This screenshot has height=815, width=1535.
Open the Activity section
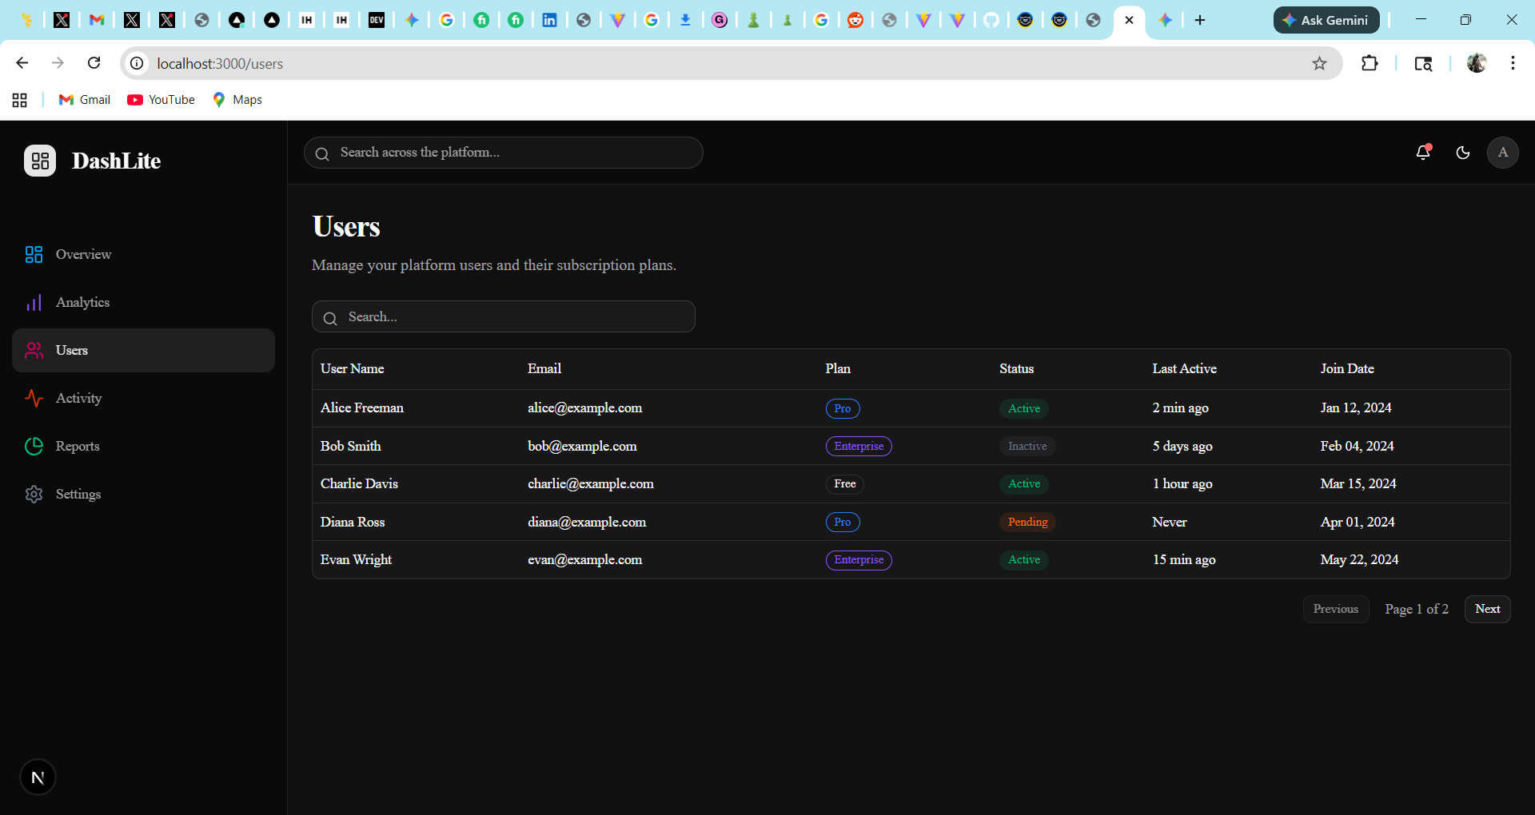tap(78, 398)
